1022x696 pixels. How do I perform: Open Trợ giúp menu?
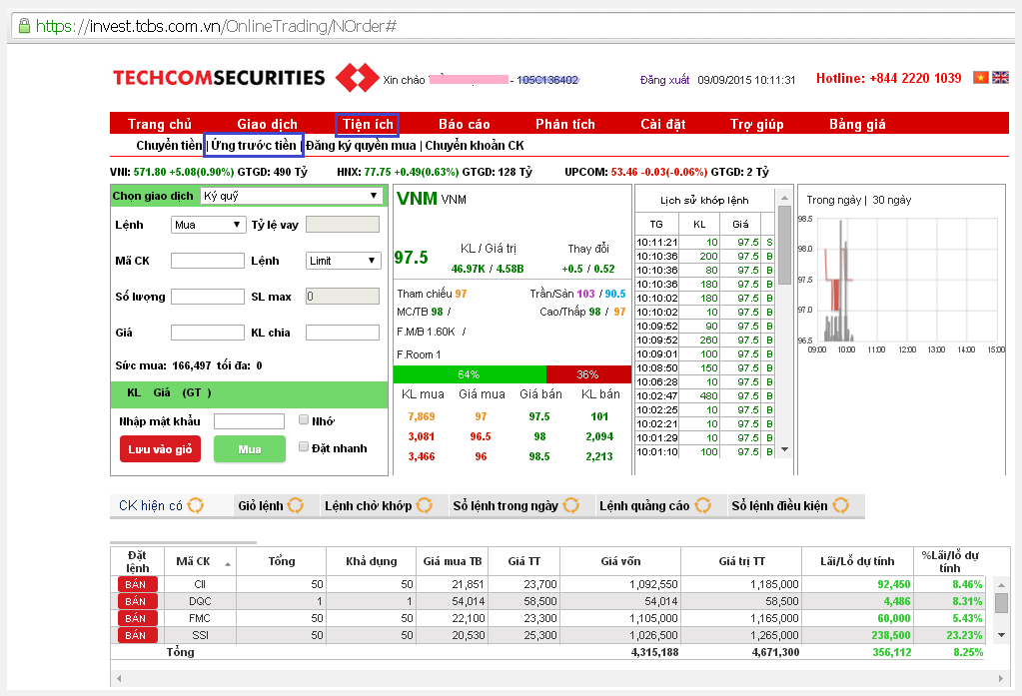[x=756, y=124]
